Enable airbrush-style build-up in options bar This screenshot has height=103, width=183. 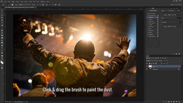(55, 5)
